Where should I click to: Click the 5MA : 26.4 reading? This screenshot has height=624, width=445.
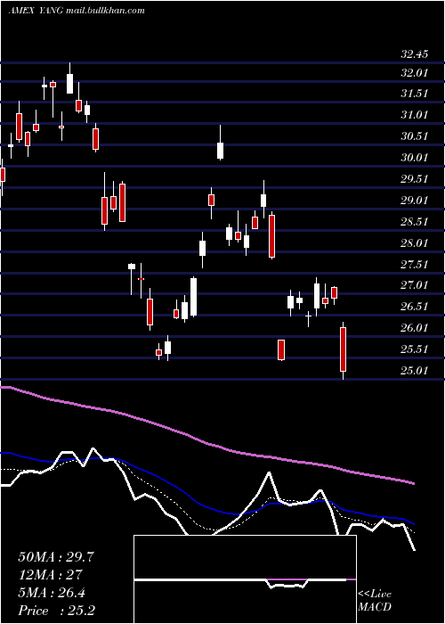tap(52, 593)
